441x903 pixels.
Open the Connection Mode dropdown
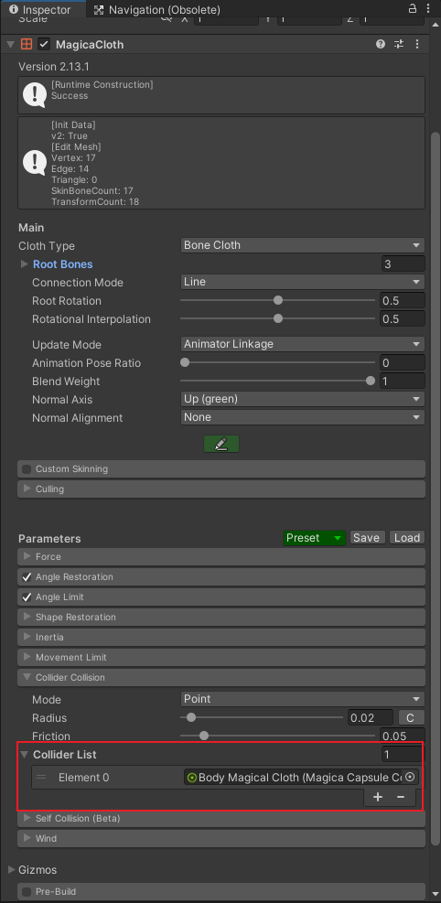click(x=302, y=282)
